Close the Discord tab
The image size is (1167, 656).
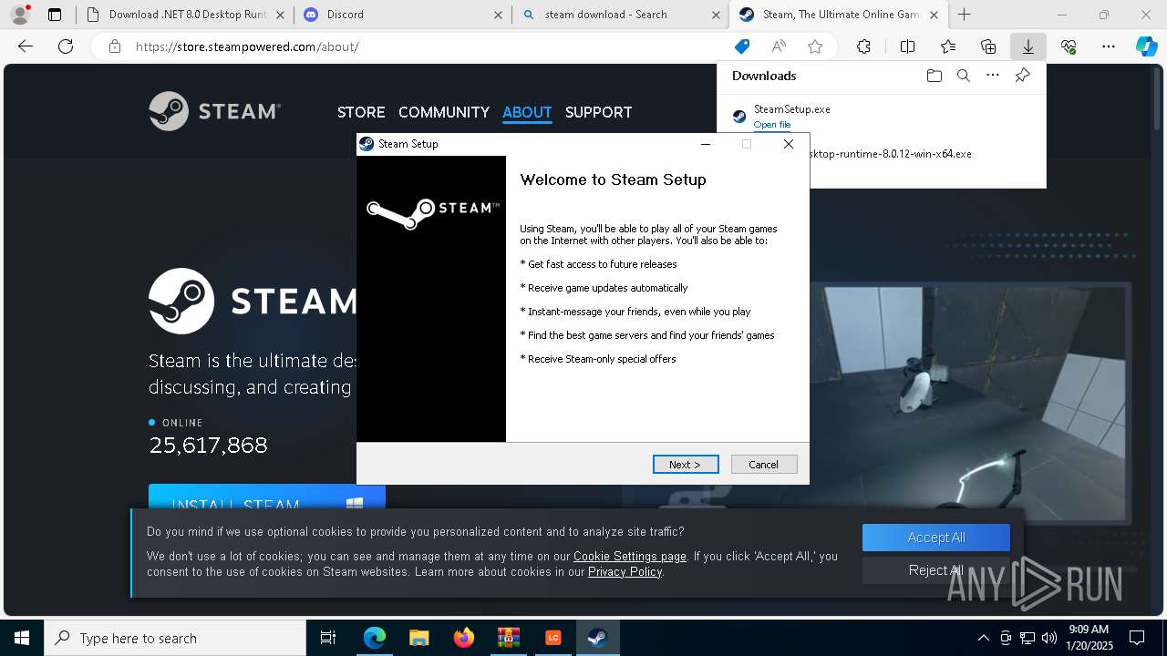497,15
